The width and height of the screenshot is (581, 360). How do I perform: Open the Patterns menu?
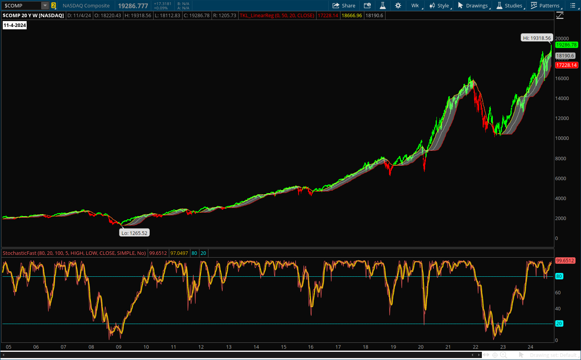click(546, 5)
